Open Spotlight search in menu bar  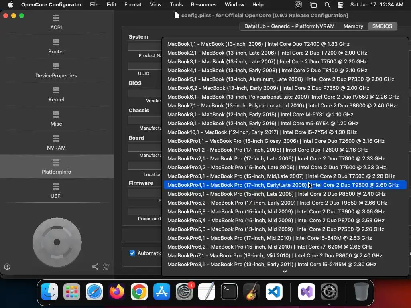tap(327, 5)
